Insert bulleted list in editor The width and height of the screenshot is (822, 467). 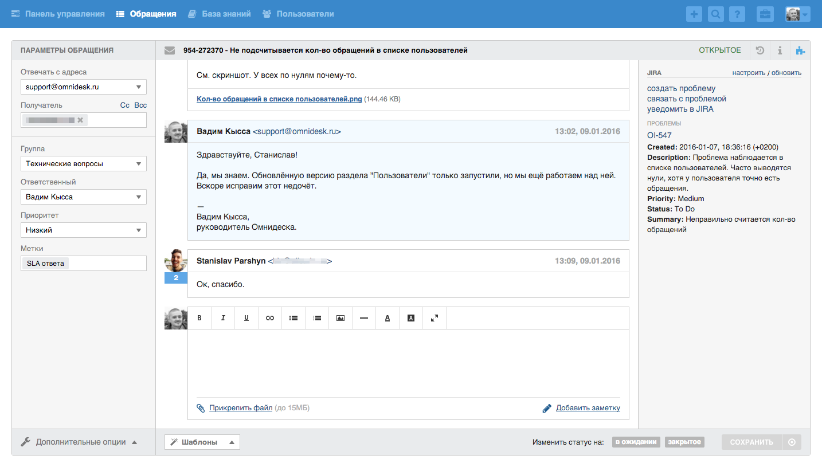293,318
